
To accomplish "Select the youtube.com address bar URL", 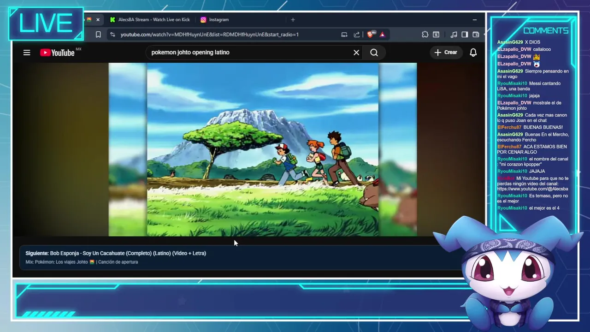I will pyautogui.click(x=210, y=35).
